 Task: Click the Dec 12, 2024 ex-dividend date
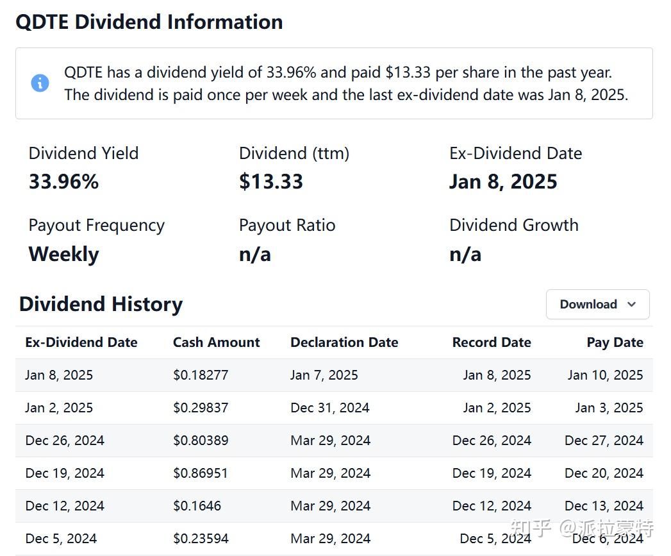[x=65, y=506]
